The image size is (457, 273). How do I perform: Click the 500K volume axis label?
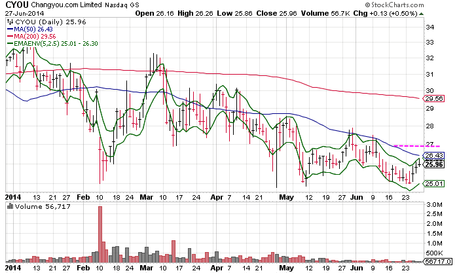click(x=435, y=253)
